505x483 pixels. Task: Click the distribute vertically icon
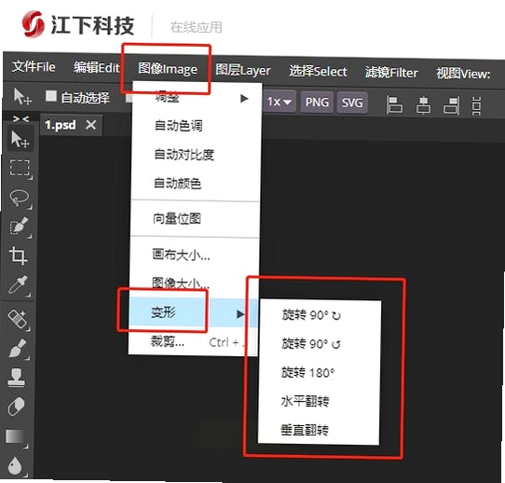tap(477, 105)
